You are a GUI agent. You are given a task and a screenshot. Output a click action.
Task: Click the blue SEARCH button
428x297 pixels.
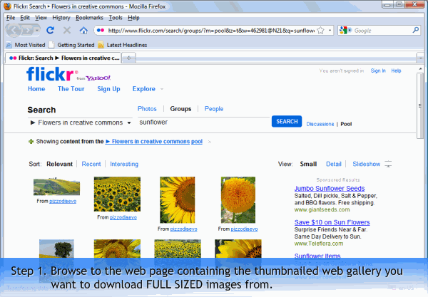click(287, 122)
